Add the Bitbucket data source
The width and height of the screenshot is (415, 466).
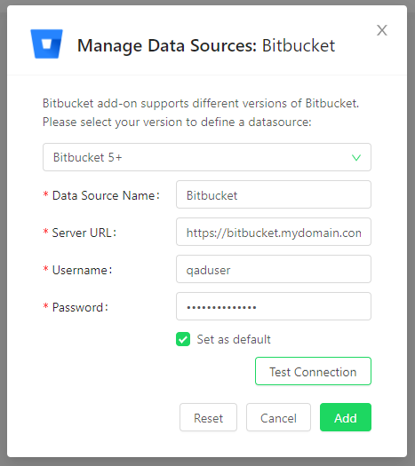346,417
